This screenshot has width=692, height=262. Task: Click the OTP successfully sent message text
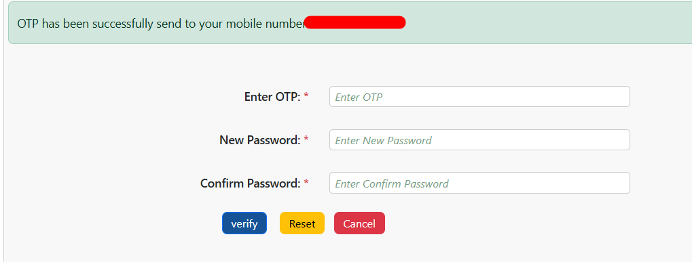(x=161, y=23)
